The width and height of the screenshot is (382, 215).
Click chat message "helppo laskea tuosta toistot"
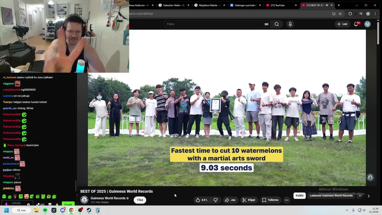[x=30, y=102]
